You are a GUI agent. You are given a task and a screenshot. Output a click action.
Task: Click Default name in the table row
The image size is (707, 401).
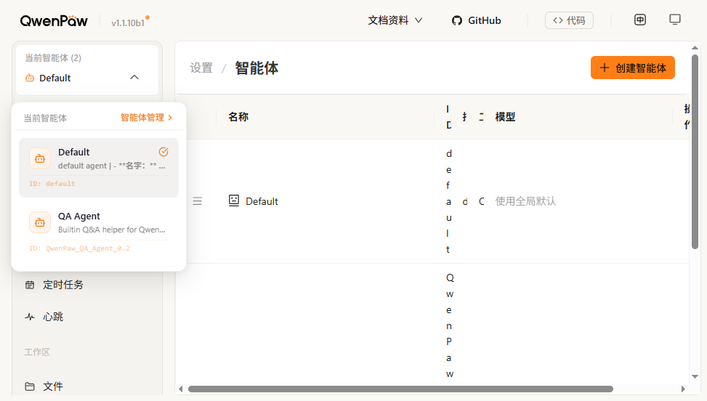click(x=262, y=201)
